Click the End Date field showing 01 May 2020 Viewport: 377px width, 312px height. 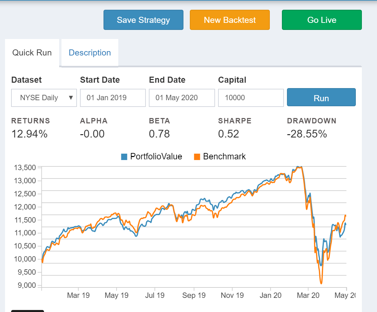pyautogui.click(x=182, y=97)
